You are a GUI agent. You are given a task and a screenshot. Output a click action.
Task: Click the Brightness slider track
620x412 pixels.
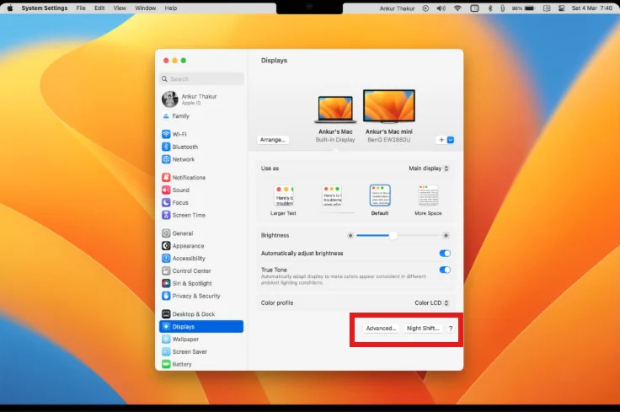coord(398,235)
